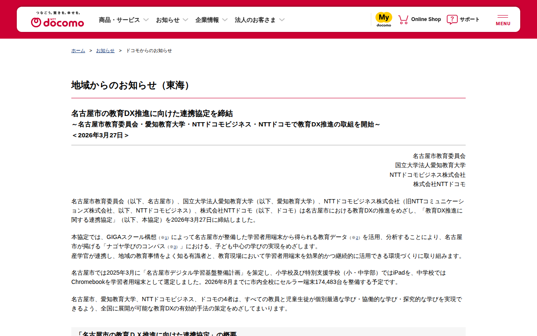Click the ホーム breadcrumb link

[x=78, y=50]
